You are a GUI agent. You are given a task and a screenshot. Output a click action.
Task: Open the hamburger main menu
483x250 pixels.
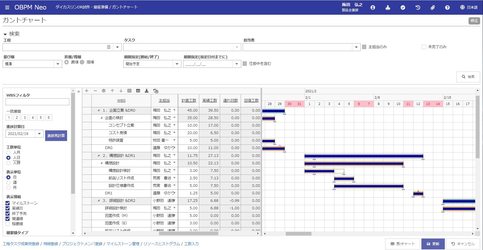(x=7, y=7)
